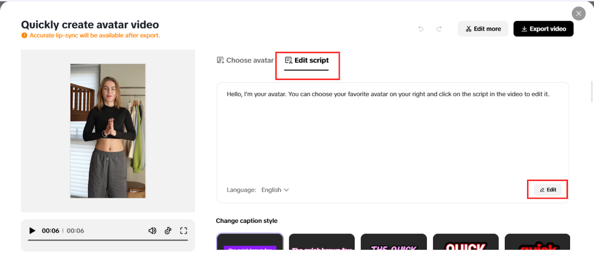Undo the last change
Image resolution: width=594 pixels, height=260 pixels.
[x=421, y=29]
